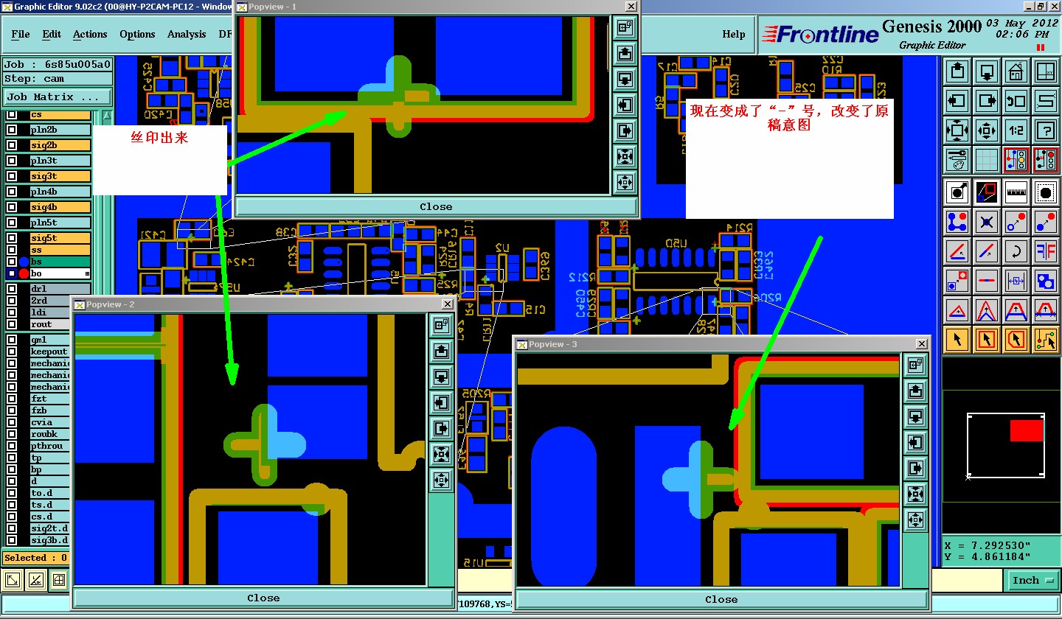The height and width of the screenshot is (619, 1062).
Task: Toggle the sig4b layer checkbox
Action: coord(12,208)
